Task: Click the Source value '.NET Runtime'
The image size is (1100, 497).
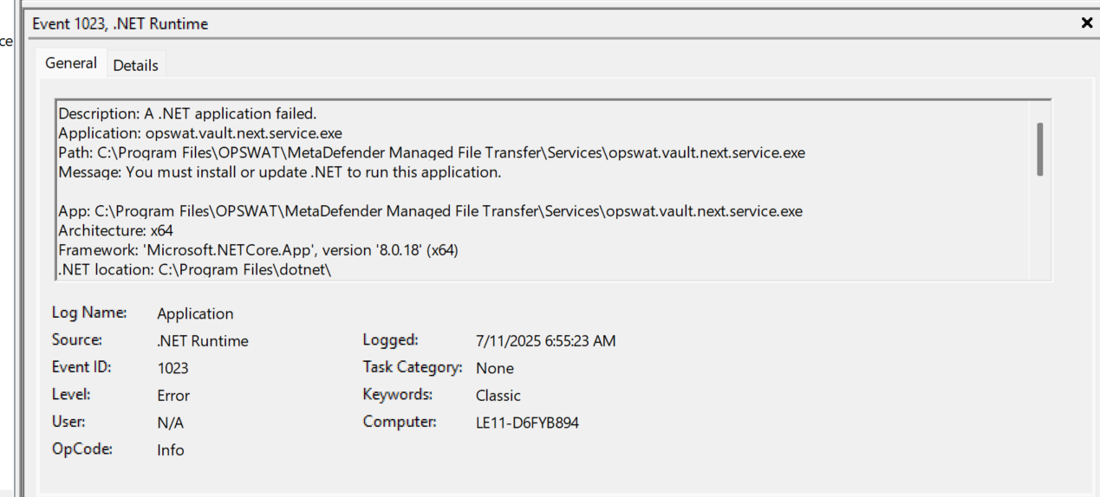Action: (x=203, y=341)
